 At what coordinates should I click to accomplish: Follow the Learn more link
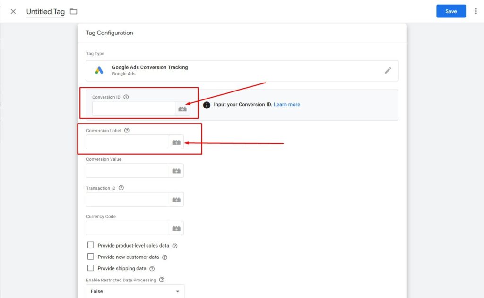coord(287,105)
